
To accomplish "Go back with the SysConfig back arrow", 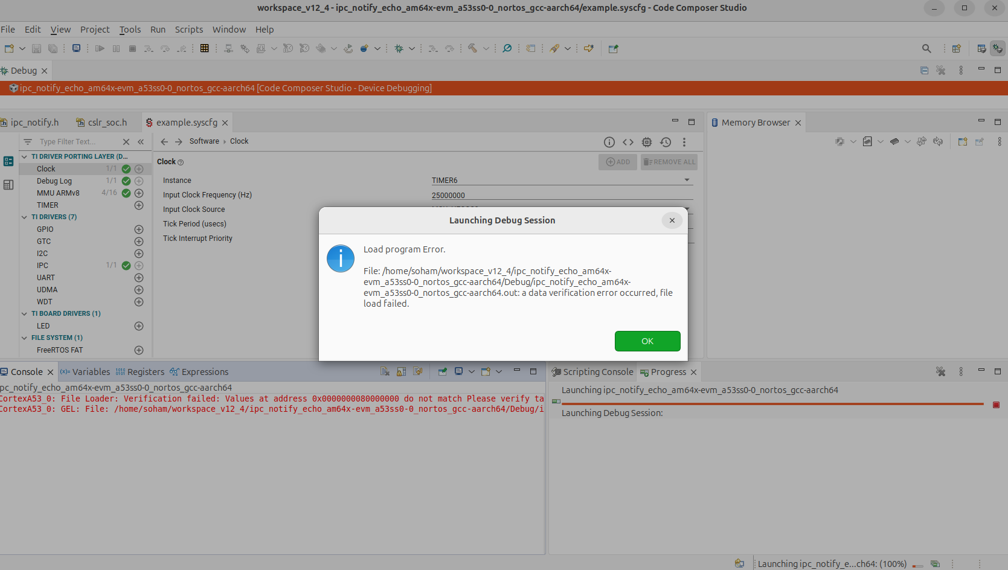I will (x=164, y=141).
